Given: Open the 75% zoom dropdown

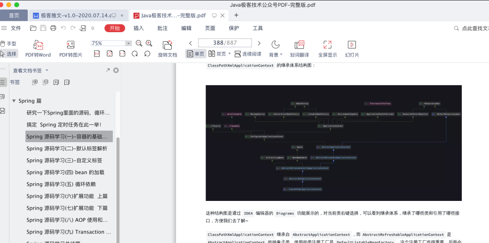Looking at the screenshot, I should coord(128,43).
